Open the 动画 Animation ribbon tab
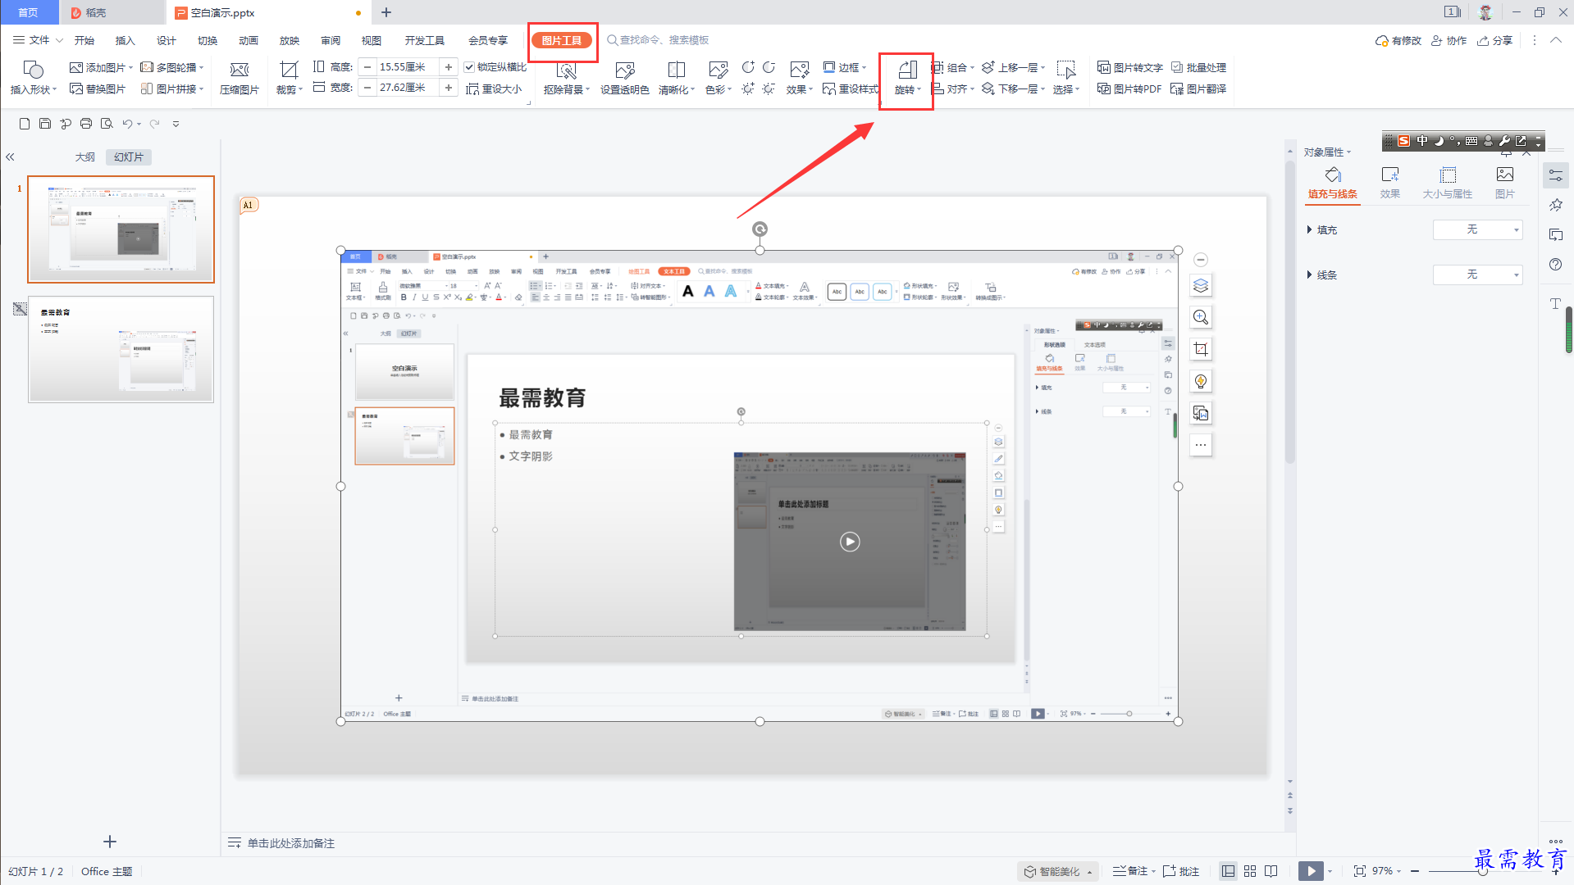 pos(249,40)
